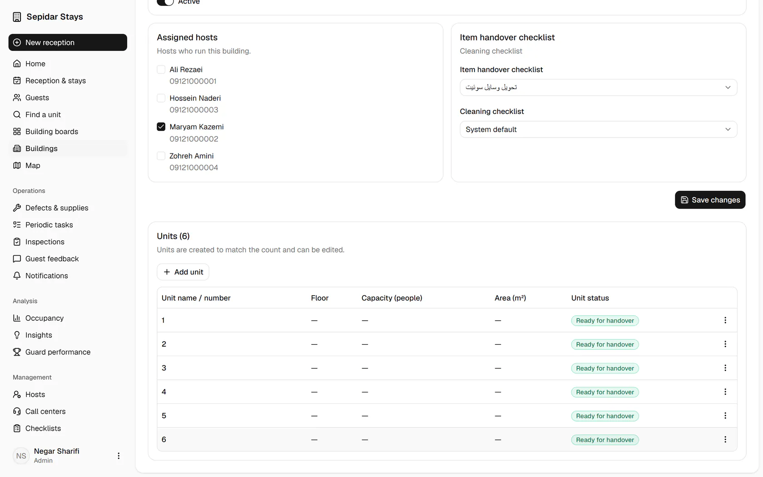
Task: Click the Guard performance trophy icon
Action: coord(17,352)
